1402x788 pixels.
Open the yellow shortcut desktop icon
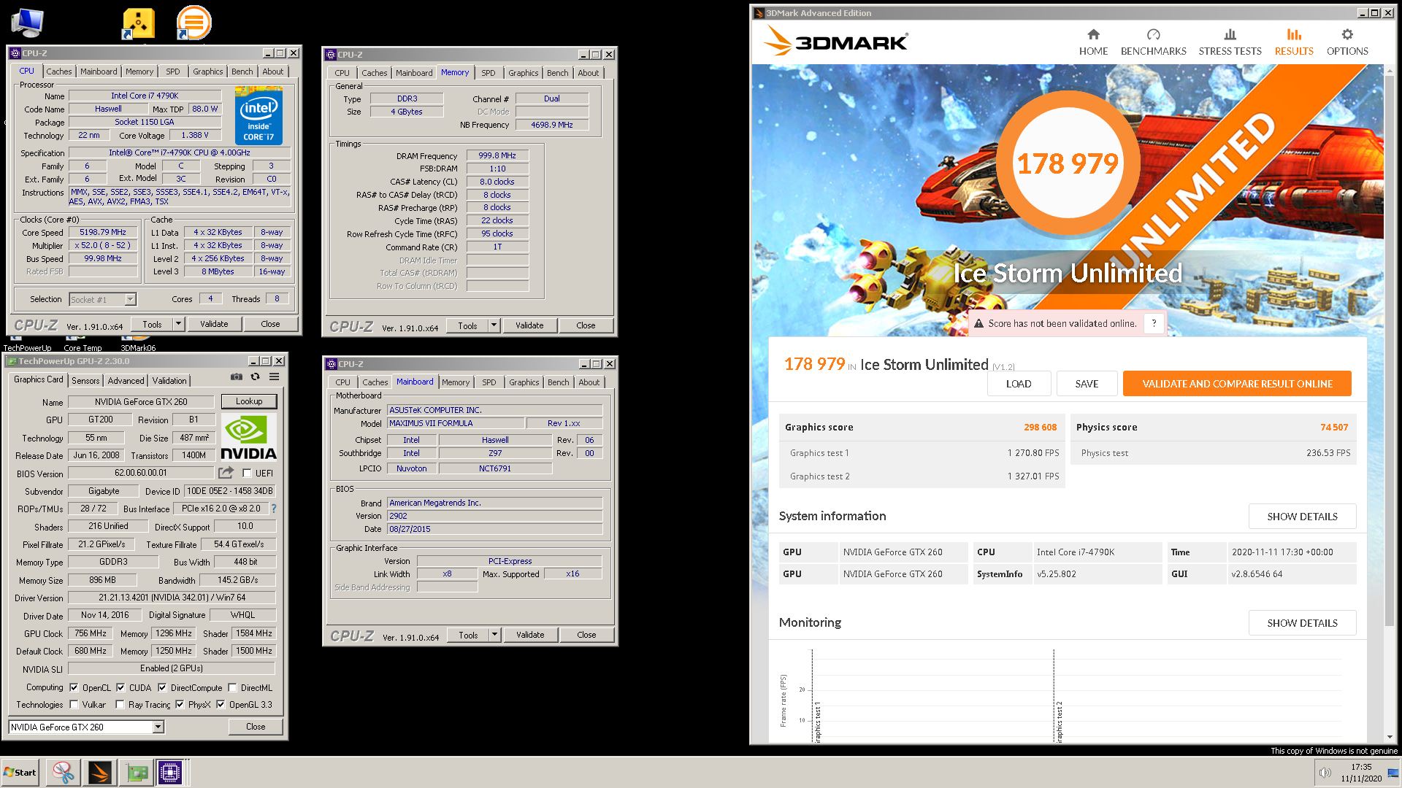coord(138,24)
